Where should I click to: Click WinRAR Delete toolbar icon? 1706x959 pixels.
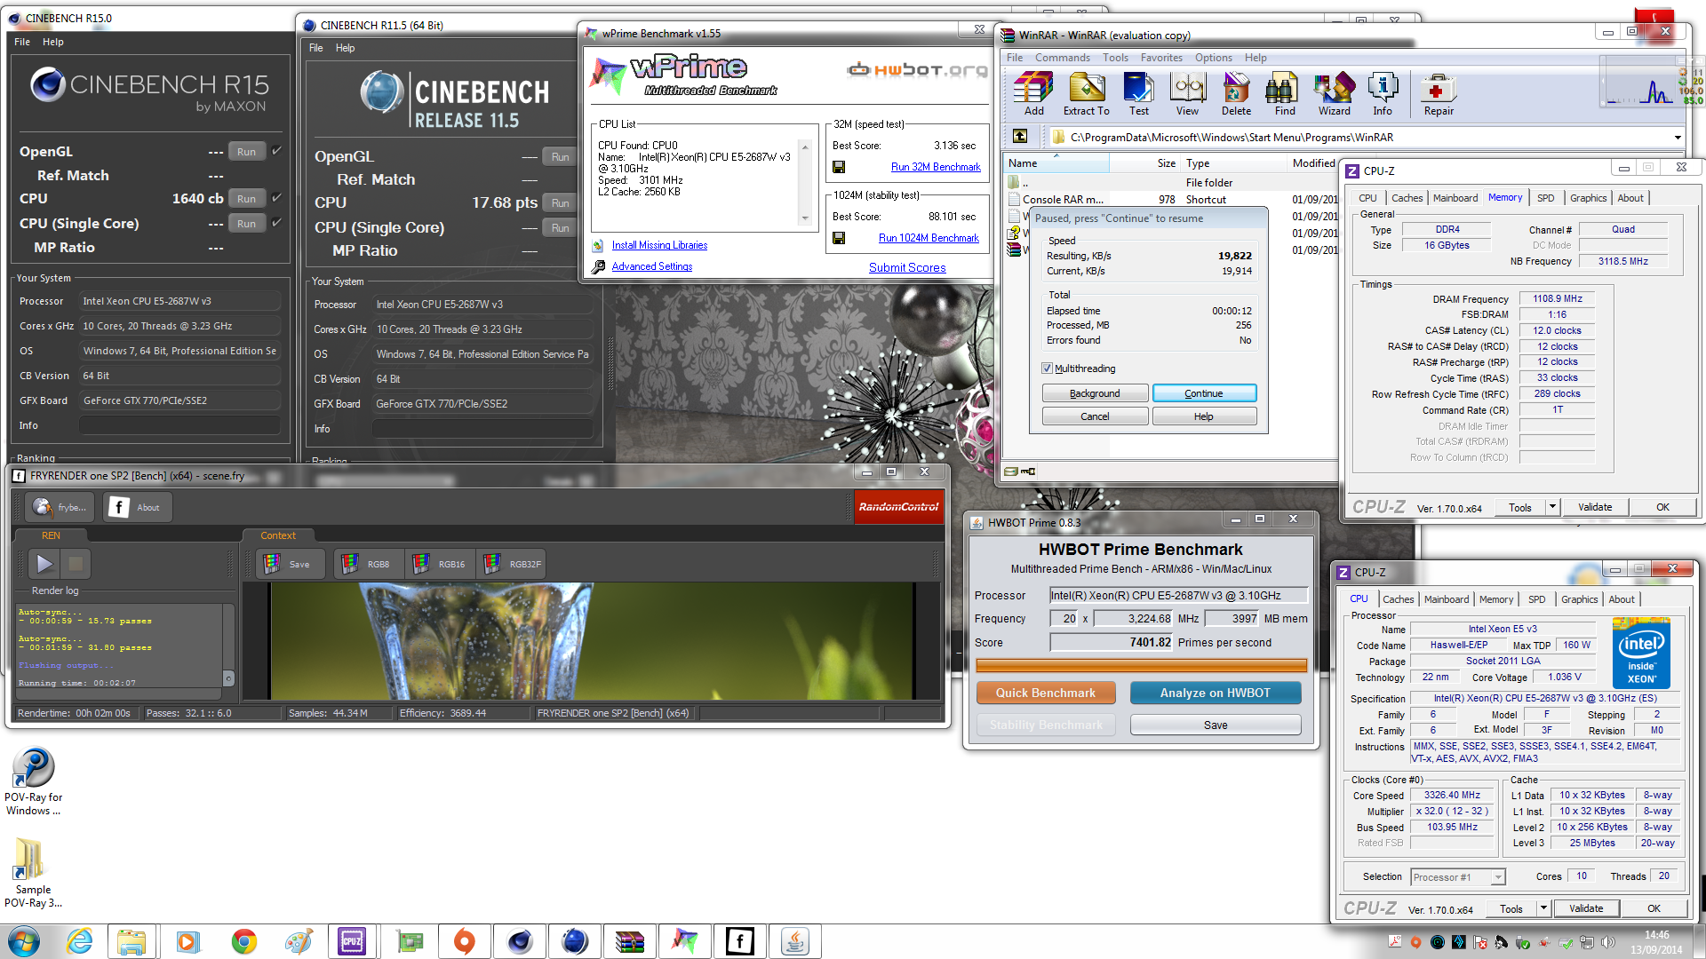(1236, 95)
